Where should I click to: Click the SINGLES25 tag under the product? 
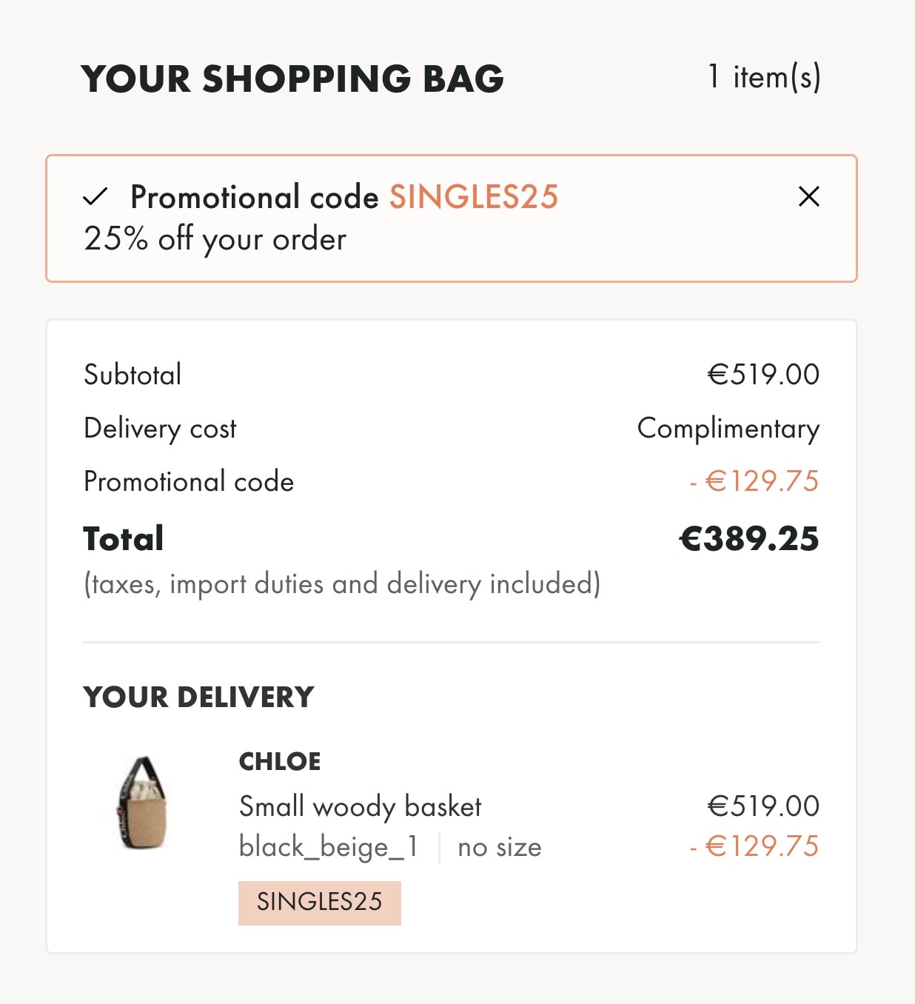320,903
